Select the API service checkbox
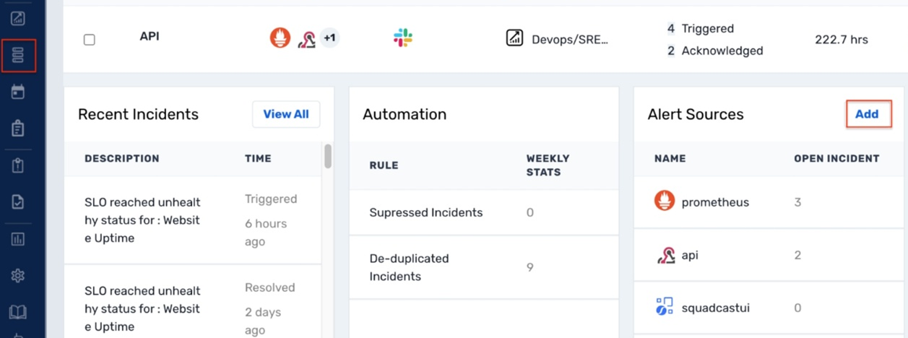 tap(90, 40)
